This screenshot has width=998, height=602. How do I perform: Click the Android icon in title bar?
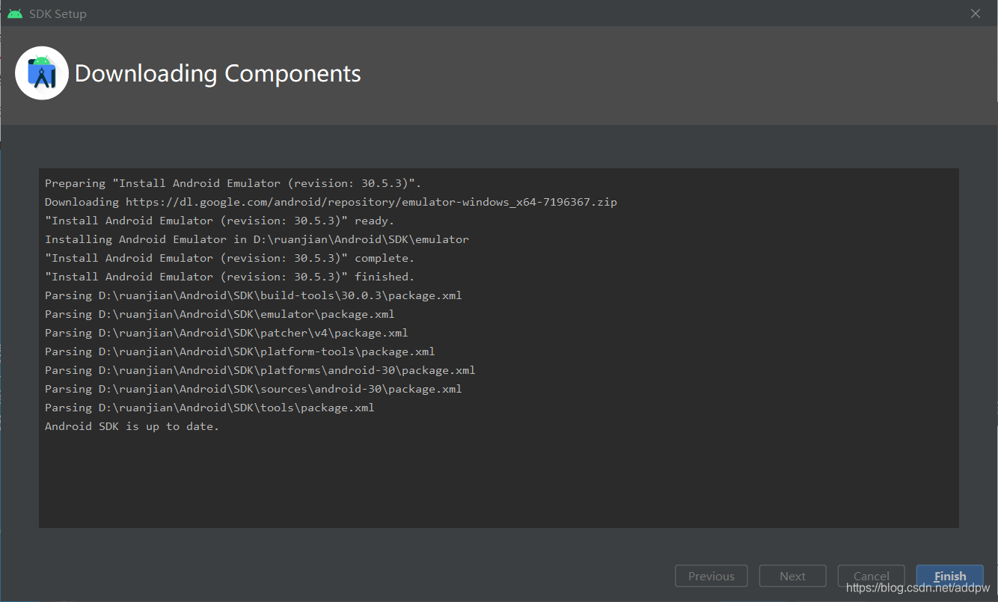coord(15,13)
